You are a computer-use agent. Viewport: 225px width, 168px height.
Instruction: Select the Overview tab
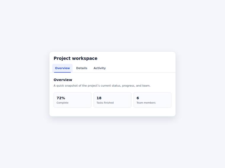pyautogui.click(x=62, y=68)
